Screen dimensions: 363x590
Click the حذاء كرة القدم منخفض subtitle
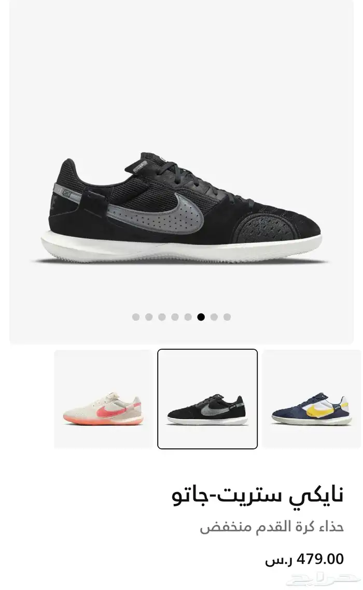(x=272, y=527)
